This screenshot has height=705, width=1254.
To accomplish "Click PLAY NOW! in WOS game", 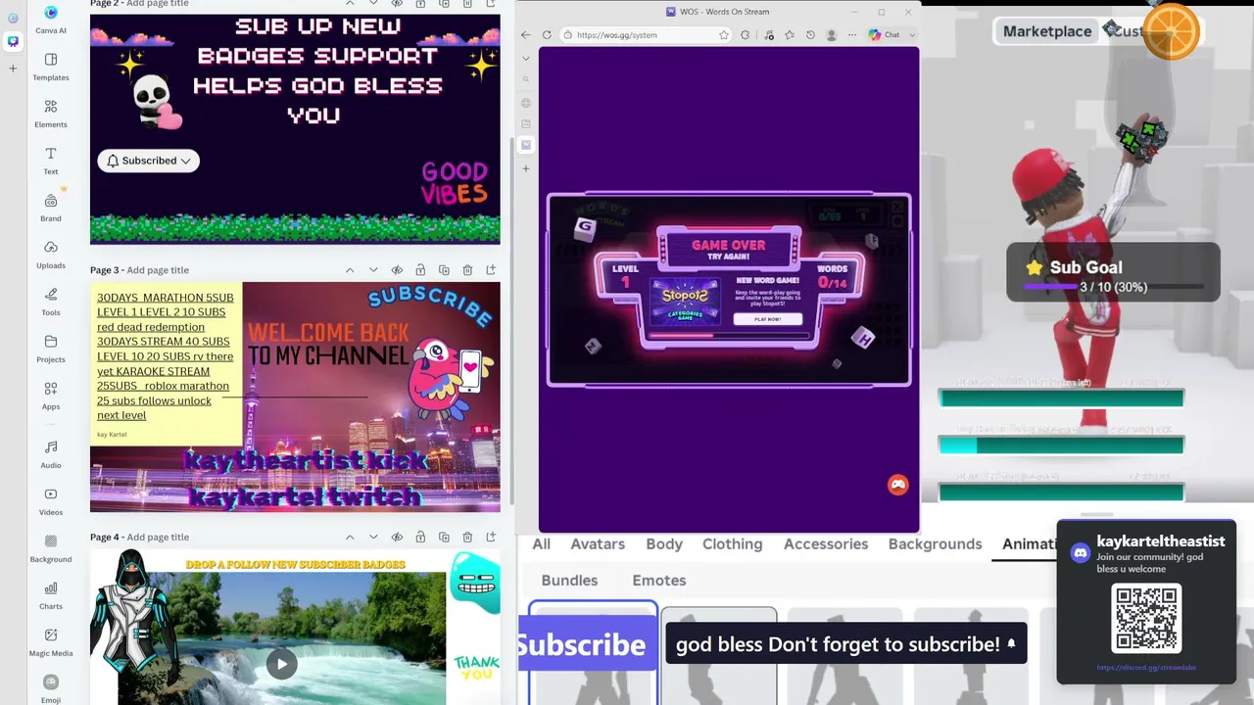I will [767, 319].
